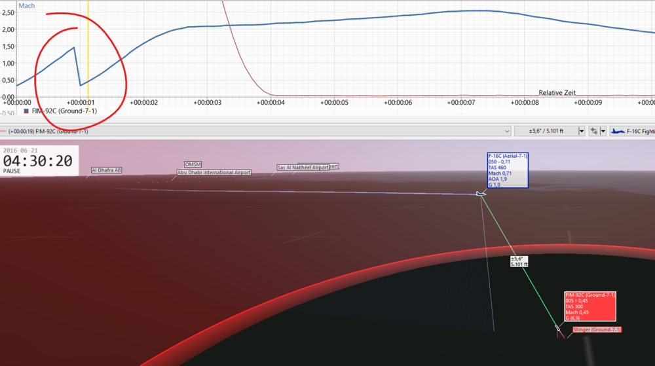This screenshot has height=366, width=655.
Task: Click the 2016-06-21 date label
Action: click(x=20, y=150)
